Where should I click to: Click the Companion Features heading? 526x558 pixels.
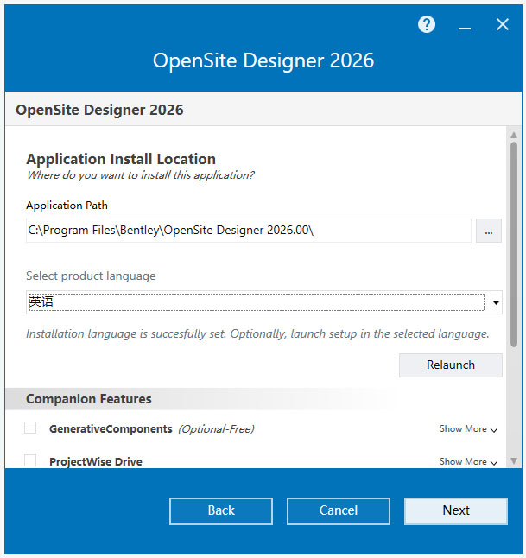(89, 399)
